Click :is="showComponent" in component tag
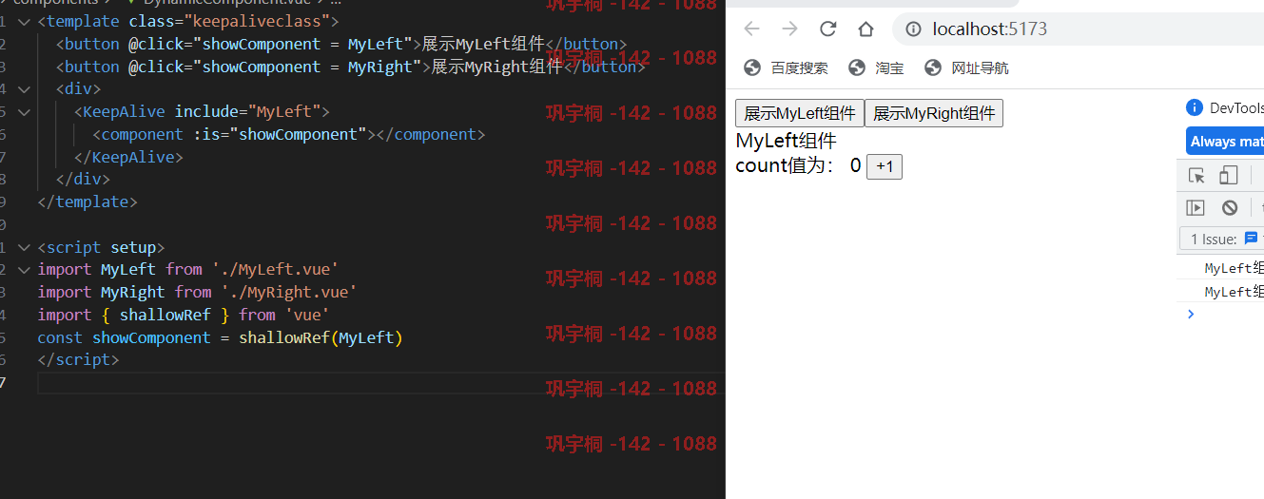1264x499 pixels. point(280,134)
